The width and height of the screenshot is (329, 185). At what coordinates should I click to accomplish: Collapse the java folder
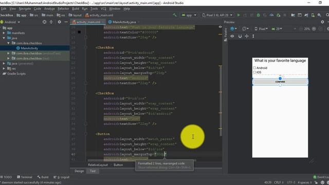tap(4, 38)
